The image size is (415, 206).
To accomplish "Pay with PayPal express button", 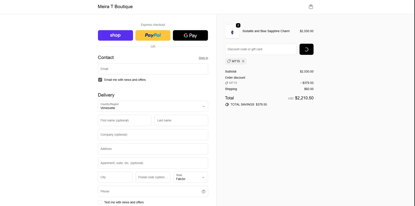I will 153,35.
